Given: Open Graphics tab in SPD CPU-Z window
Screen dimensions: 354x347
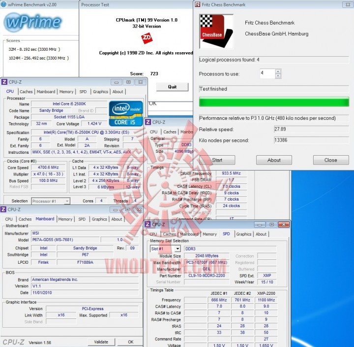Looking at the screenshot, I should (x=243, y=234).
